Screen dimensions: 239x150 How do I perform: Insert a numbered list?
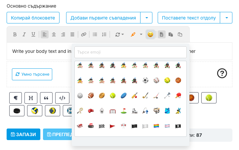(x=104, y=34)
